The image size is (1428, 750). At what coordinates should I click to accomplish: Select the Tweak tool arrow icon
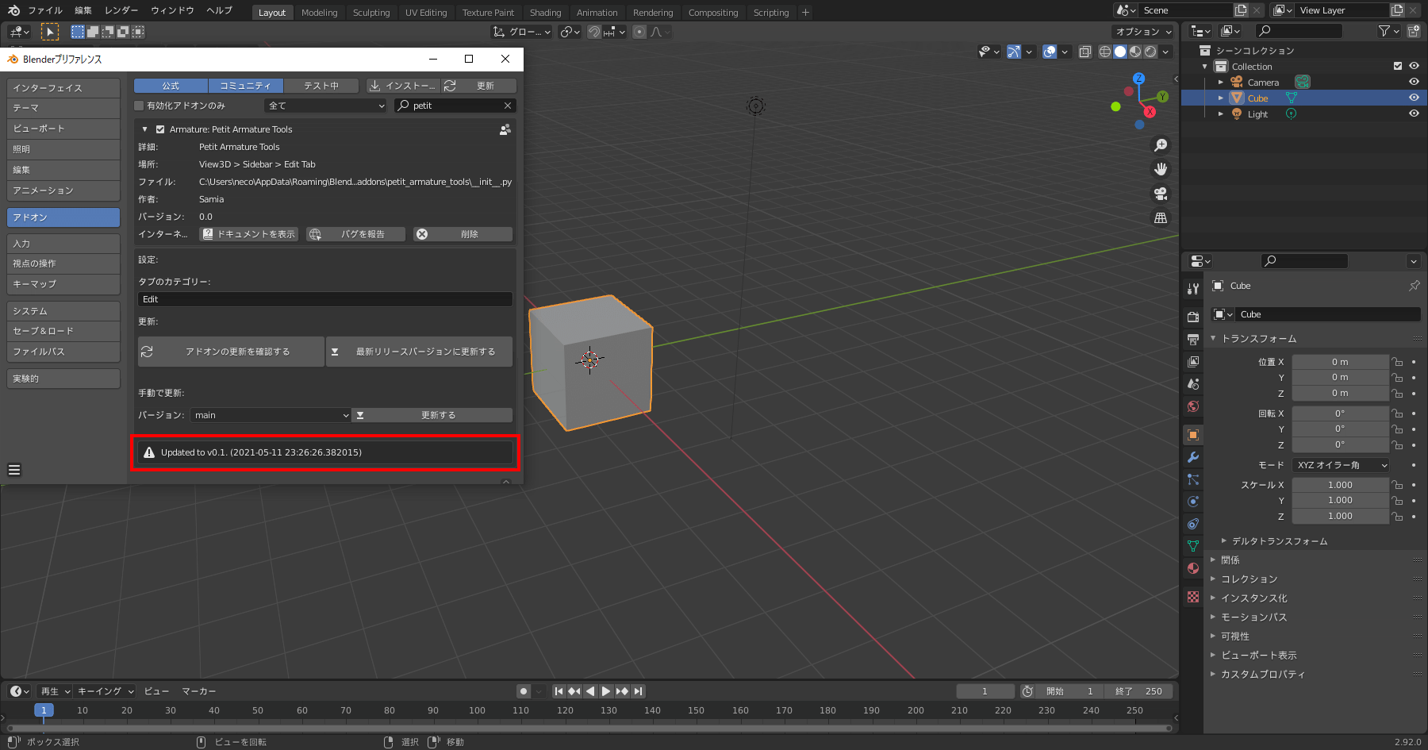[x=50, y=32]
